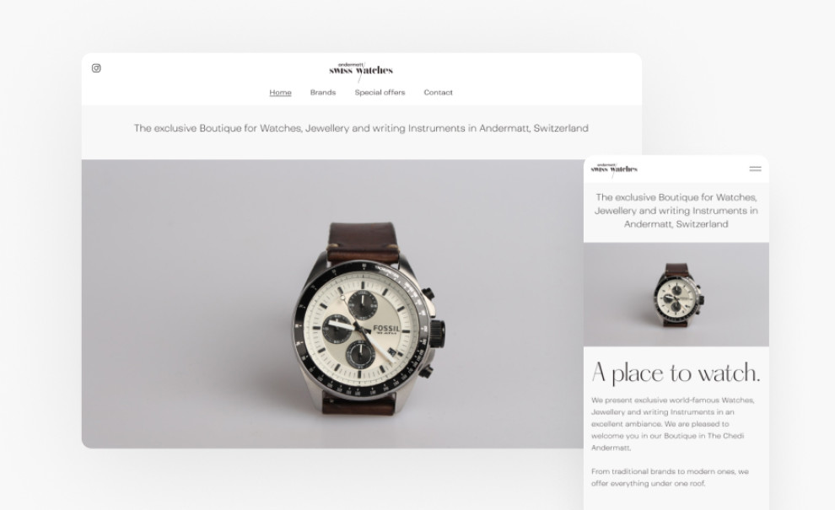Click the desktop Swiss Watches logo
Viewport: 835px width, 510px height.
(x=361, y=70)
